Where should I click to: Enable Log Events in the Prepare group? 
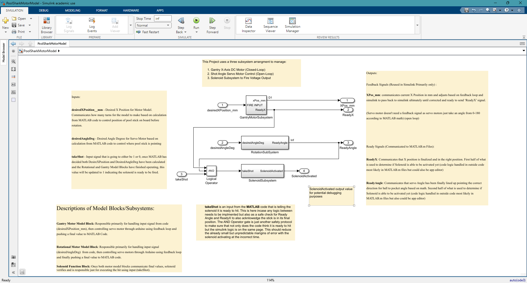tap(92, 25)
